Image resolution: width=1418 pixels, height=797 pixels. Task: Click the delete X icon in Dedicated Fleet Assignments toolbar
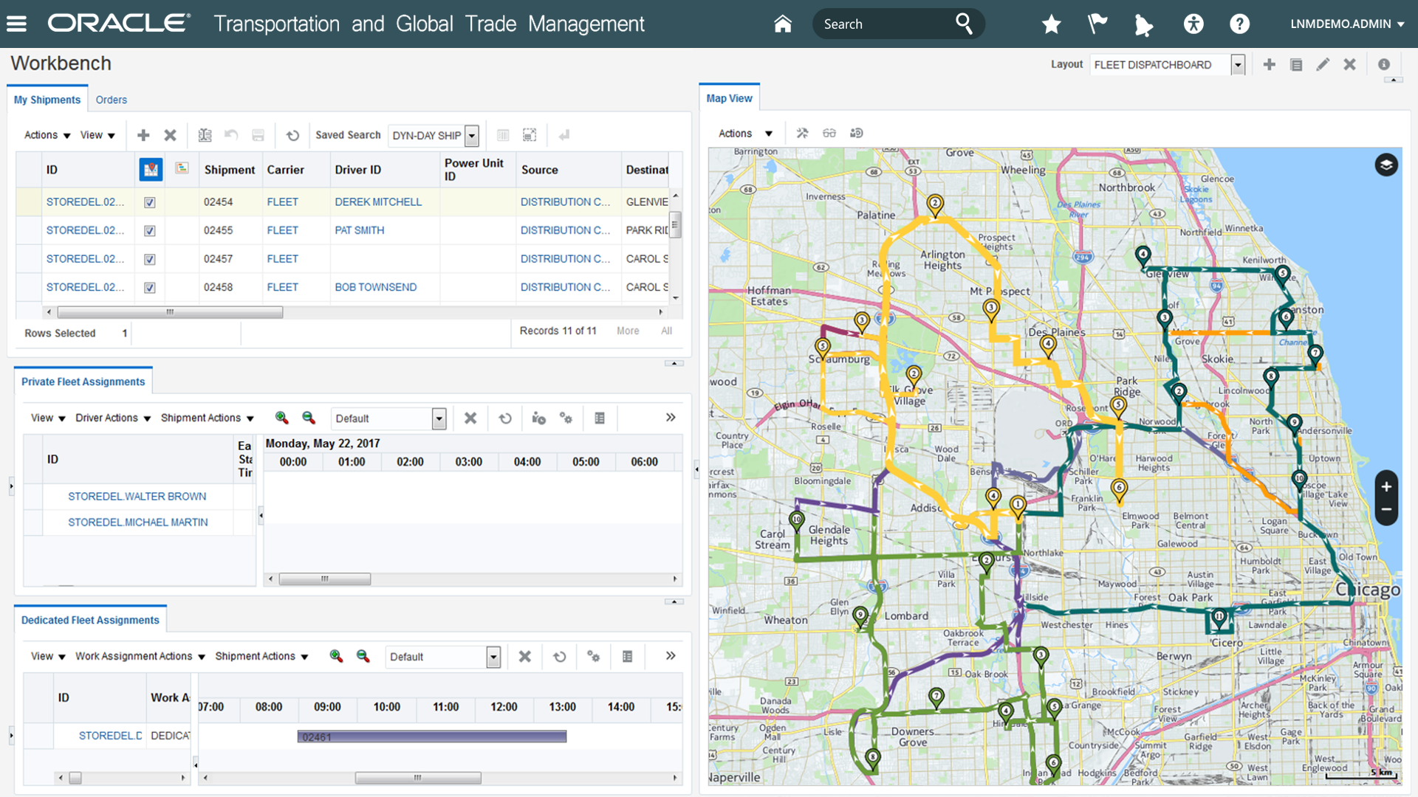pos(524,656)
